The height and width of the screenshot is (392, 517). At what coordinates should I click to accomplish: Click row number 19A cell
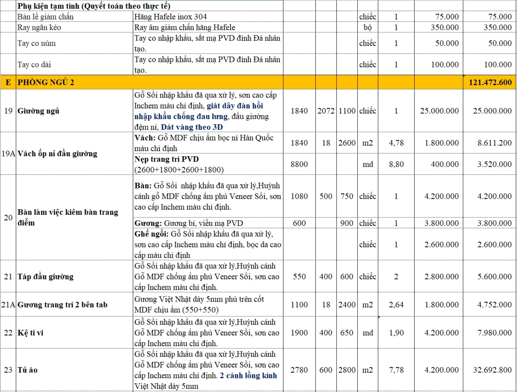click(x=8, y=154)
